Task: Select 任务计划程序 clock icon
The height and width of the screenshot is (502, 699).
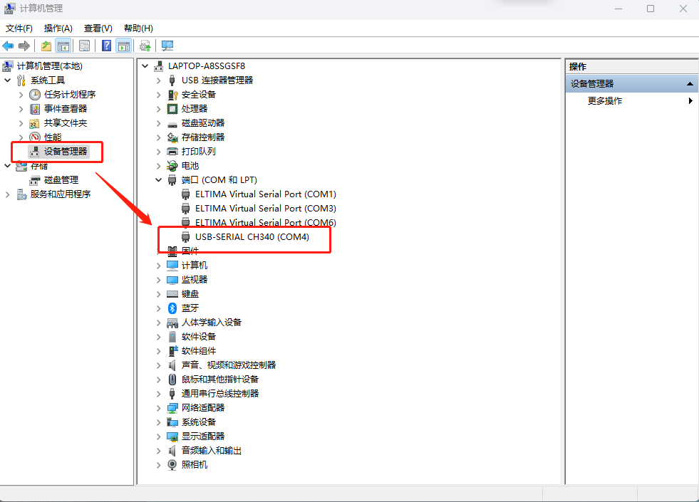Action: tap(35, 95)
